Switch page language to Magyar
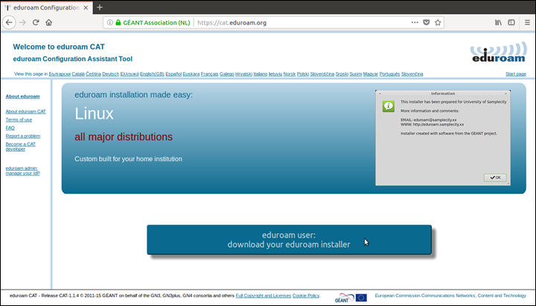Image resolution: width=536 pixels, height=306 pixels. (371, 74)
